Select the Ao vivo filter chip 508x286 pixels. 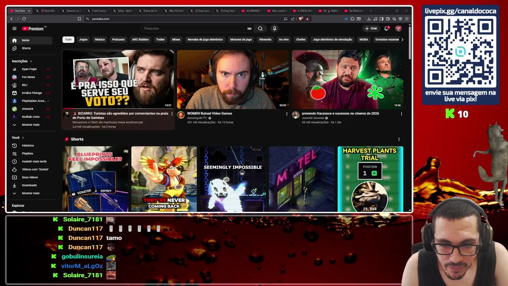pyautogui.click(x=284, y=39)
